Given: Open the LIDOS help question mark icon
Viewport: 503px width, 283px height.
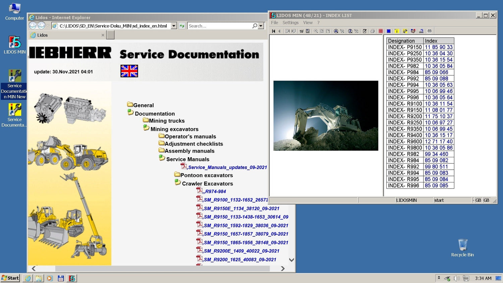Looking at the screenshot, I should pyautogui.click(x=421, y=31).
